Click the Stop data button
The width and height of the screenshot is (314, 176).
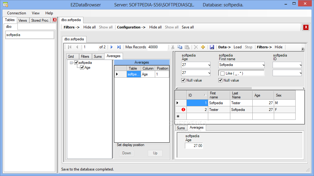coord(248,47)
